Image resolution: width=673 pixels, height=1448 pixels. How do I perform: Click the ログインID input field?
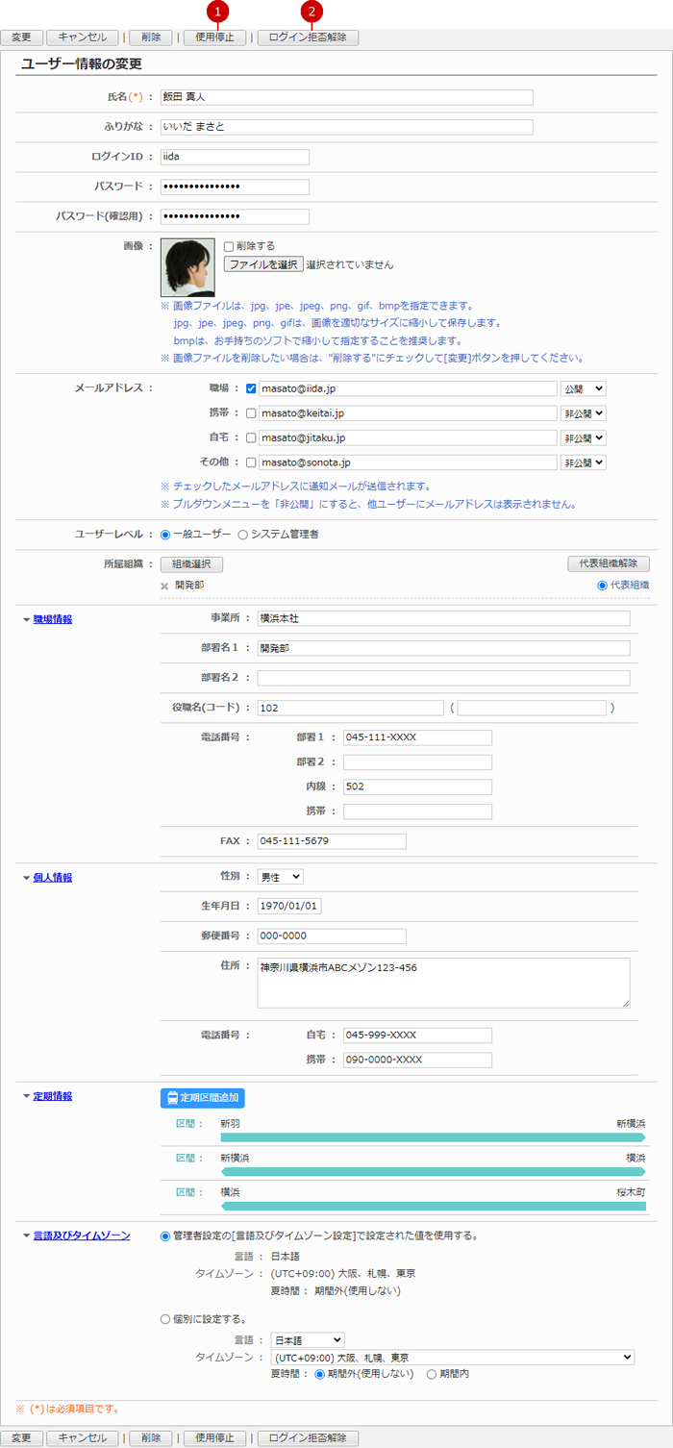235,157
